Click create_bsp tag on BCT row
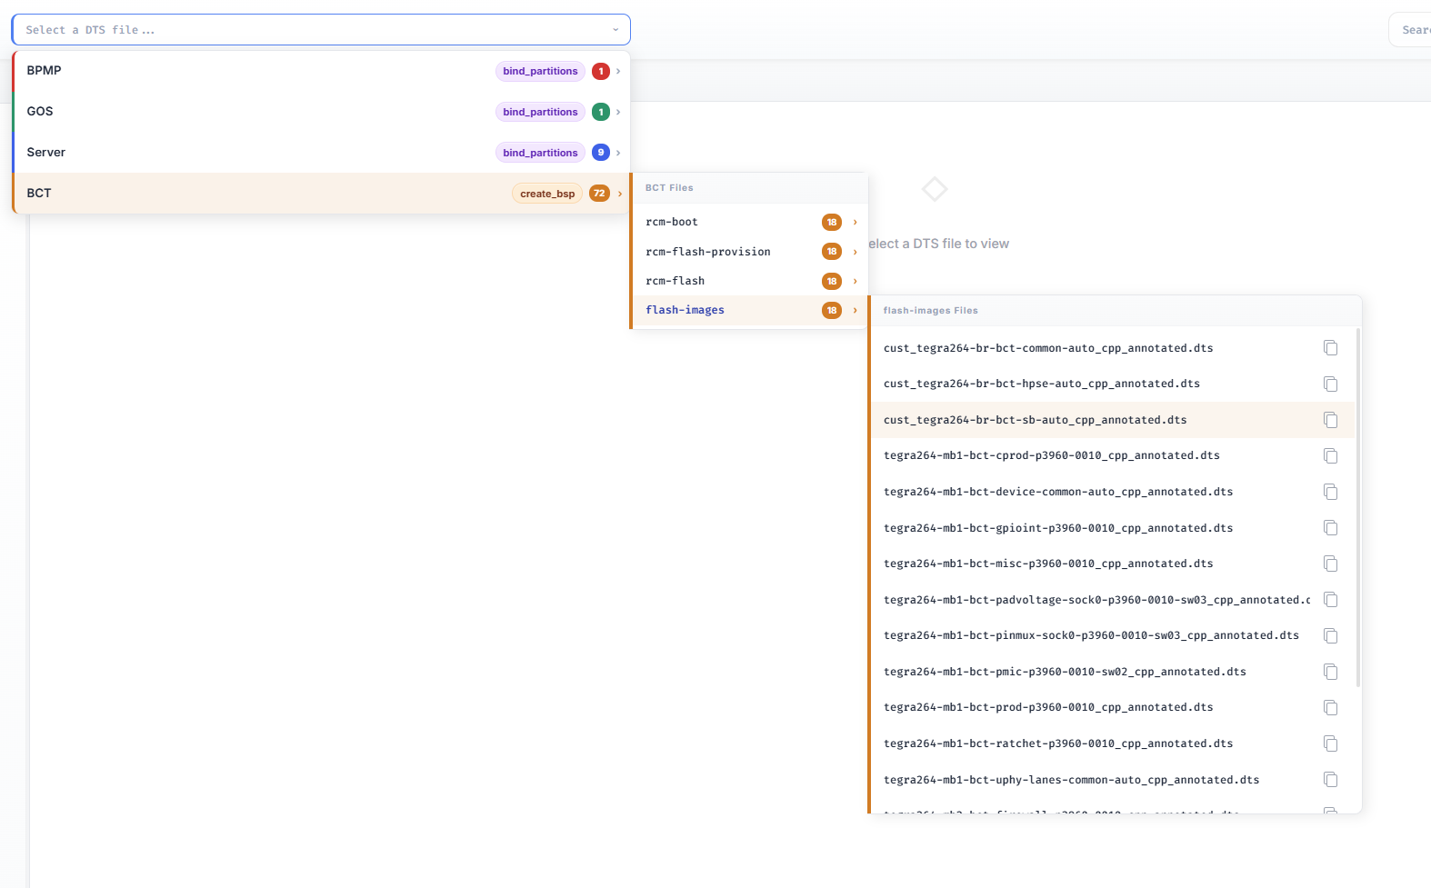 [x=547, y=194]
